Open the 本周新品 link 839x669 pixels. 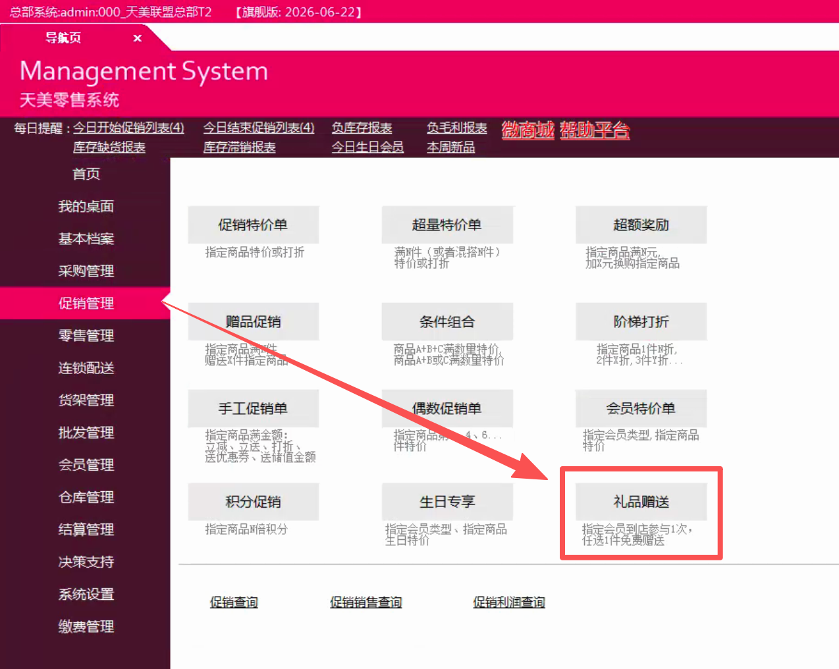click(x=451, y=147)
